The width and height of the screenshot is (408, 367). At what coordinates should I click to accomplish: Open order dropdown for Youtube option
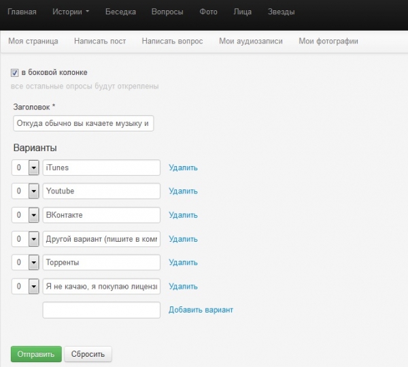[x=26, y=191]
